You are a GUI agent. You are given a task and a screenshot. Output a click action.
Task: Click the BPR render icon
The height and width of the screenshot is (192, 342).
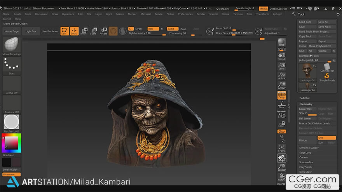282,42
